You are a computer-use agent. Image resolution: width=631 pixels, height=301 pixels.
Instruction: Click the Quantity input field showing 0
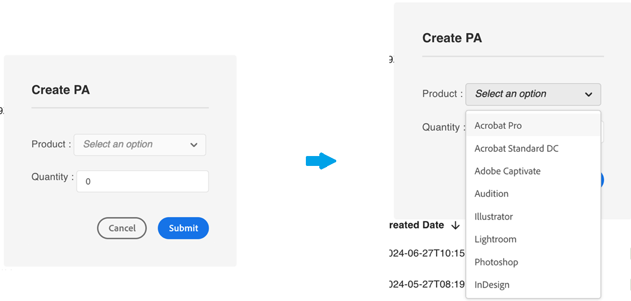click(x=142, y=182)
